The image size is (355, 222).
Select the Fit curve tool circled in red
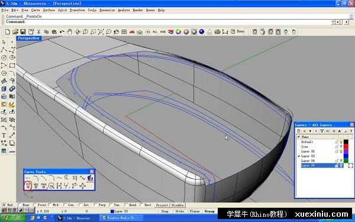coord(28,185)
